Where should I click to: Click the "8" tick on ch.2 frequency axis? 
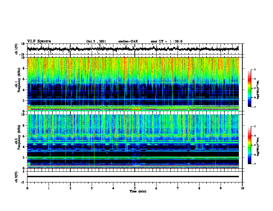[x=24, y=125]
